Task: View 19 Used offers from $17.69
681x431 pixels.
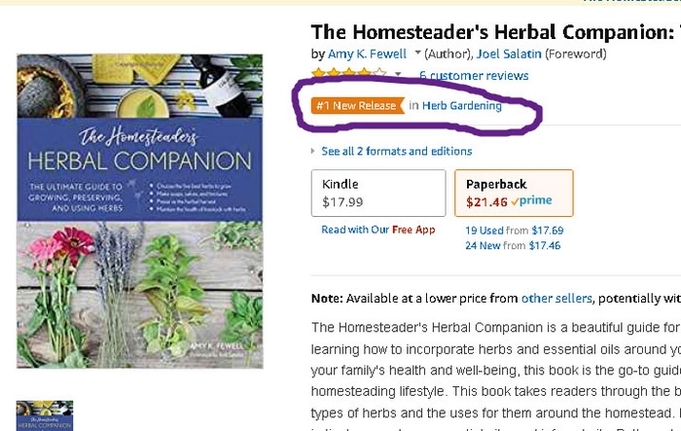Action: (x=514, y=231)
